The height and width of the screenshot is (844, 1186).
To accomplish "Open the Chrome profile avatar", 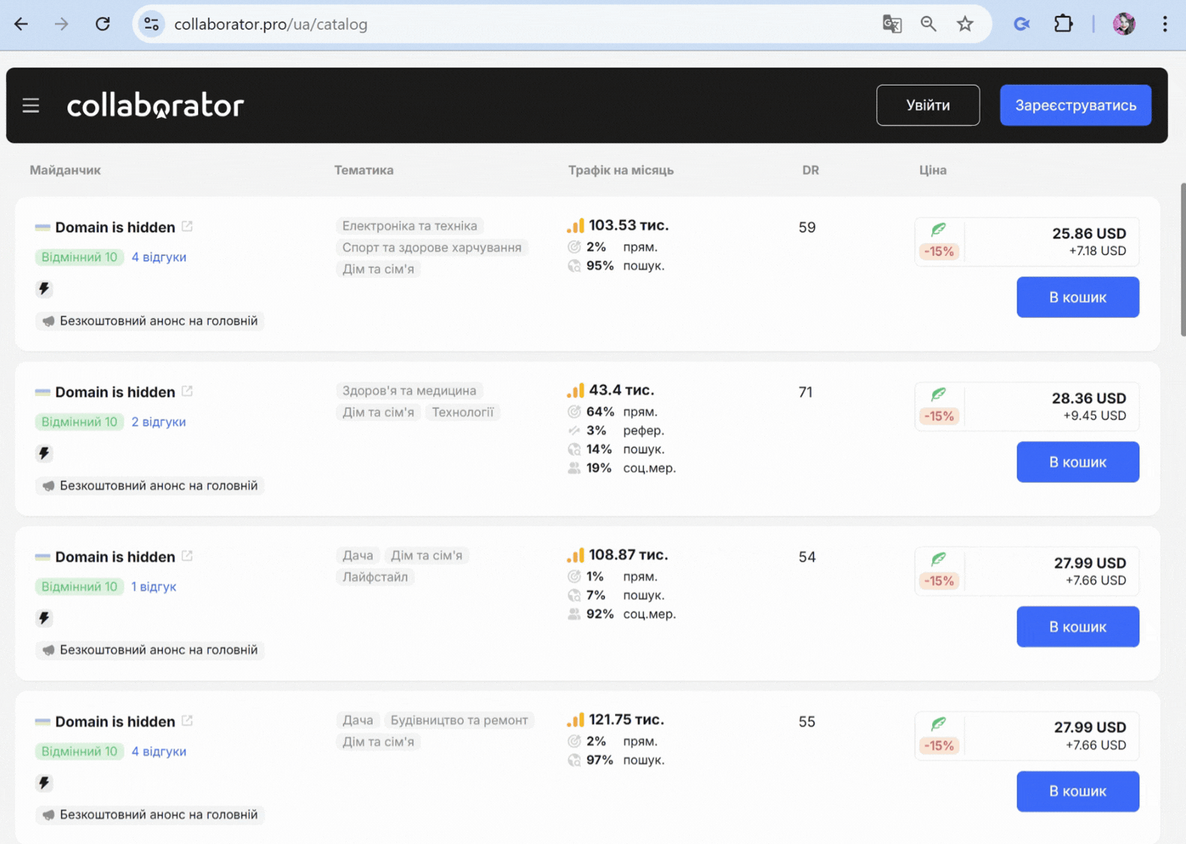I will [1124, 24].
